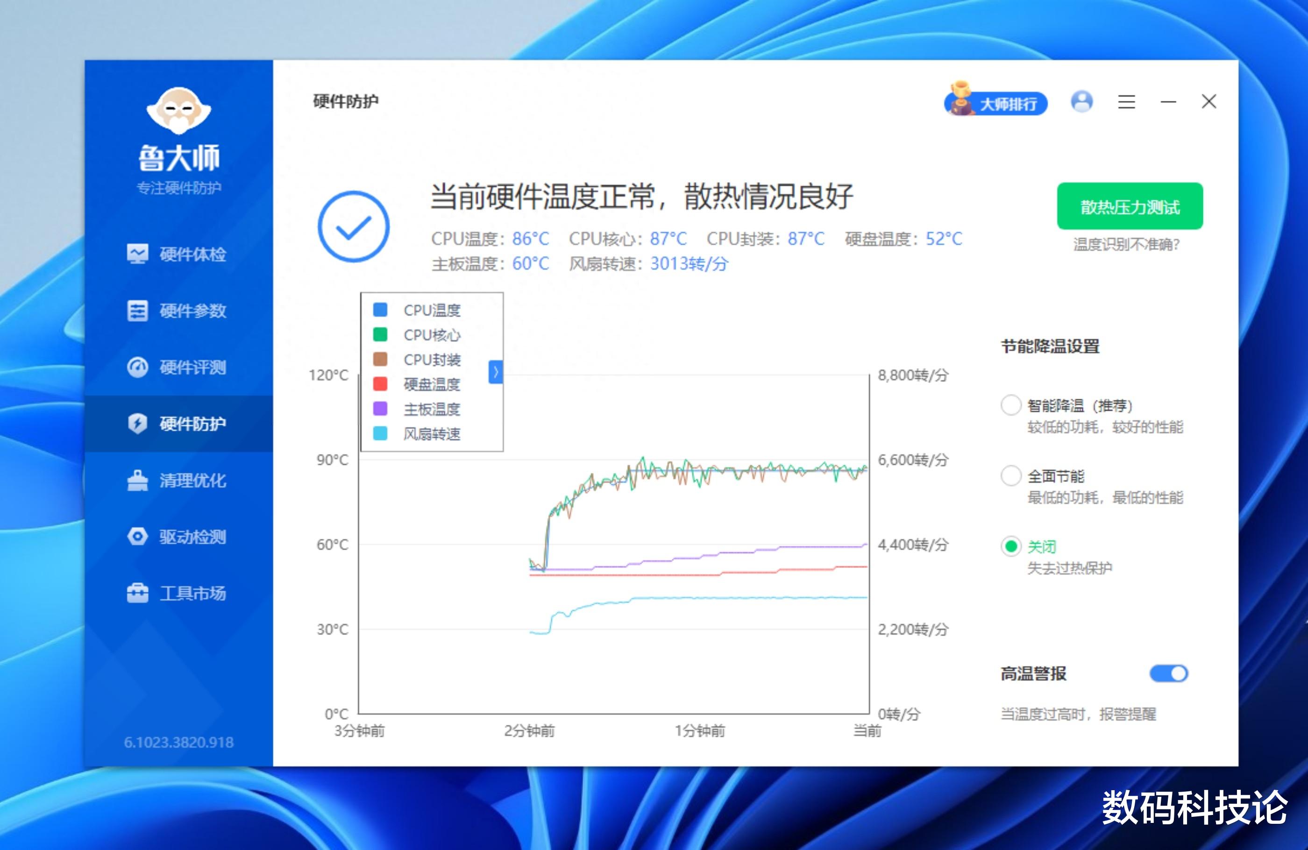Select the 全面节能 radio option
The height and width of the screenshot is (850, 1308).
1011,475
